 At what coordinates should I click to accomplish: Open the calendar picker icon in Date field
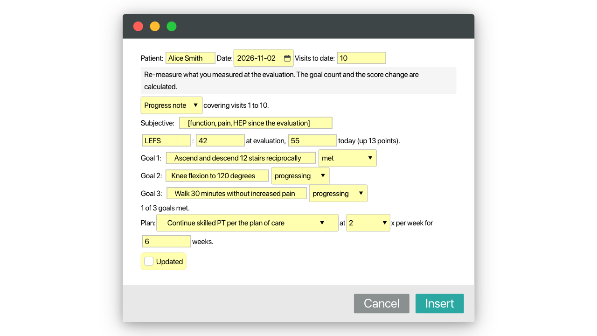(x=287, y=58)
